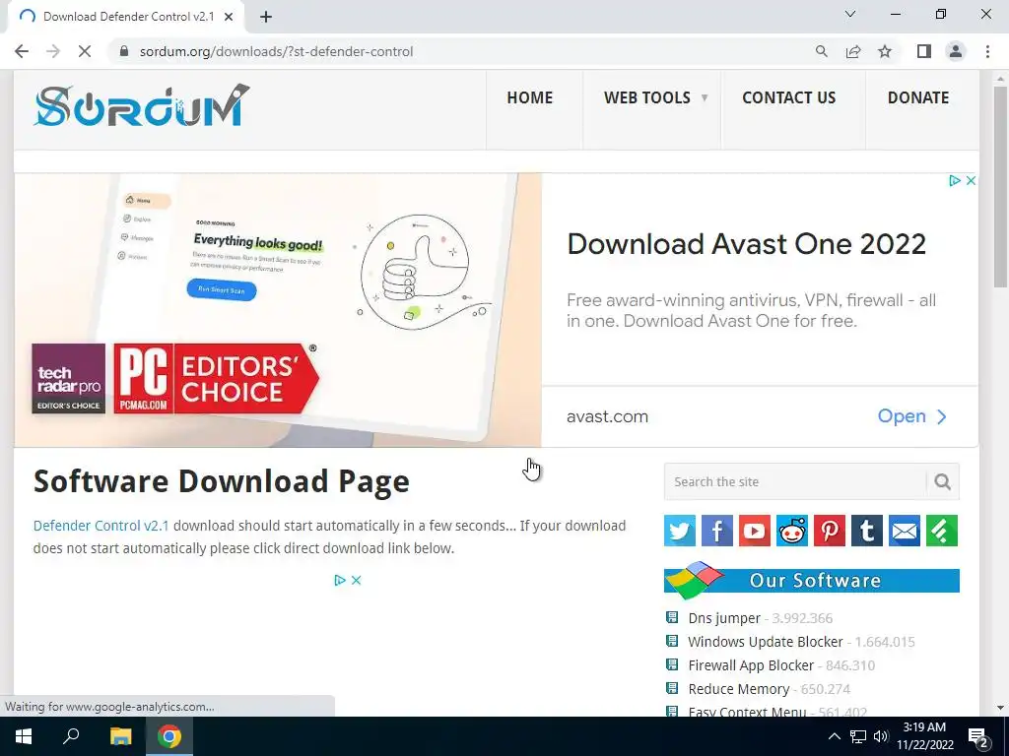Go to HOME menu item
1009x756 pixels.
(x=529, y=97)
